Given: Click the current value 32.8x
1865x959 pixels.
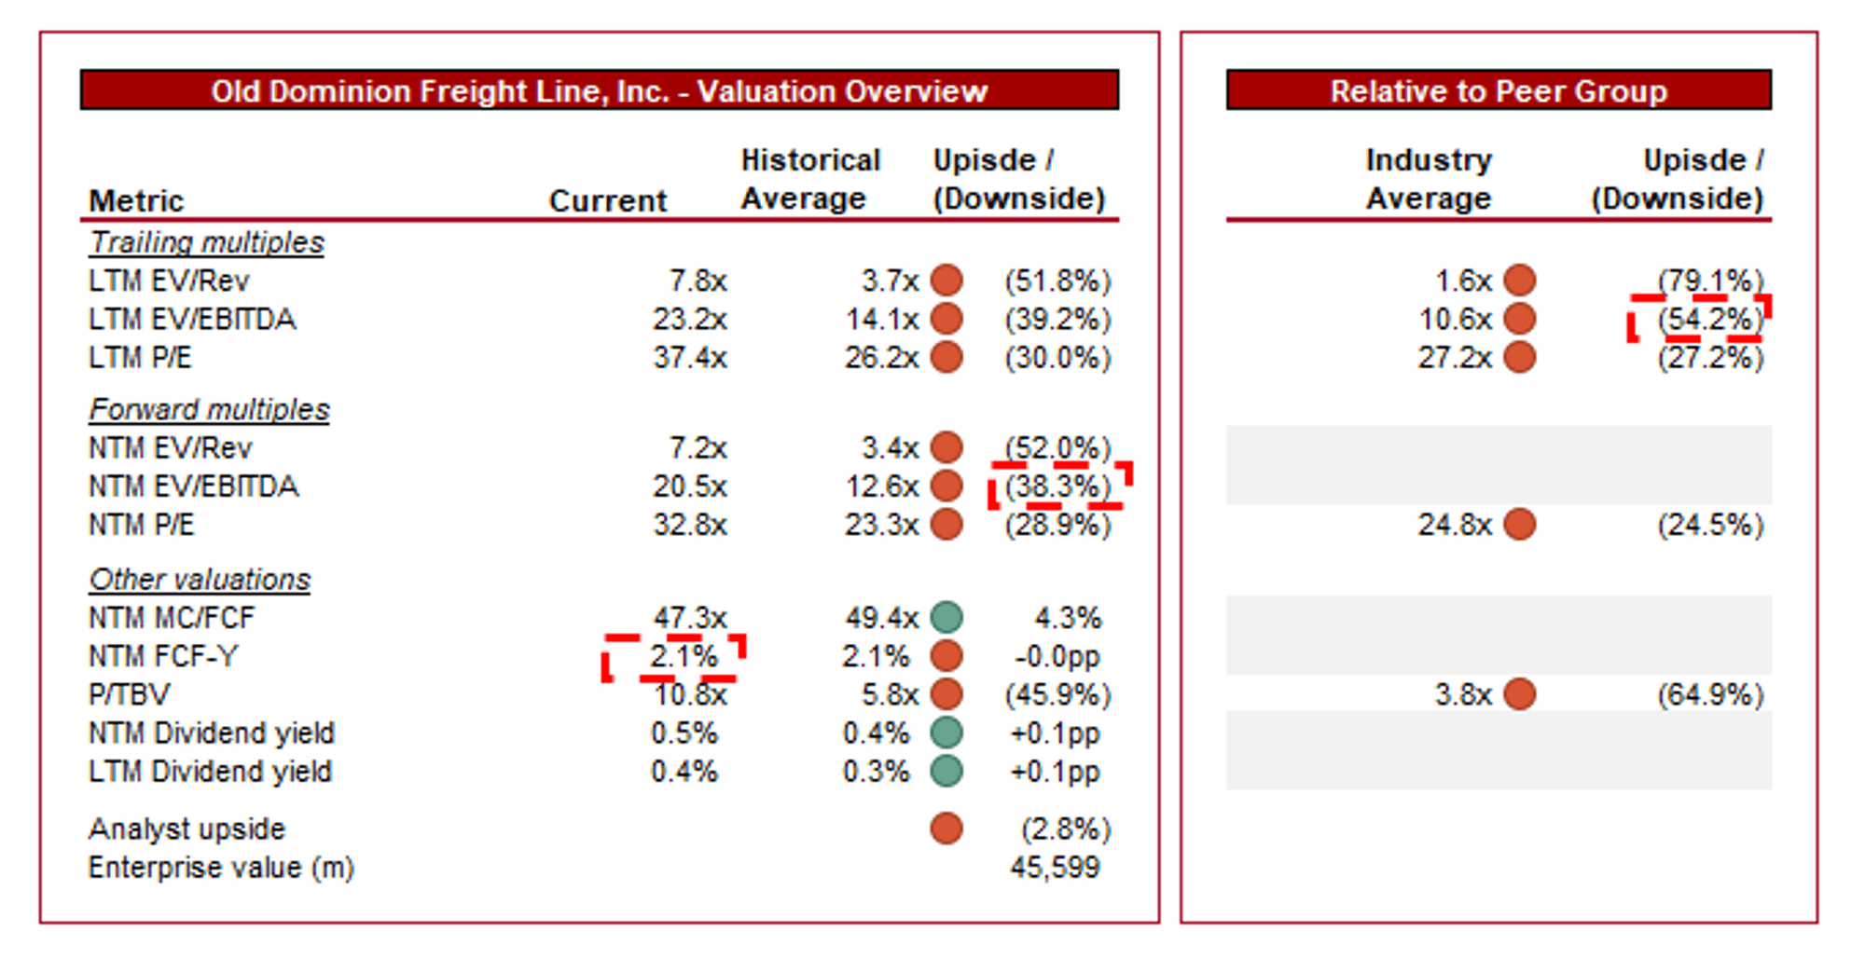Looking at the screenshot, I should coord(690,524).
